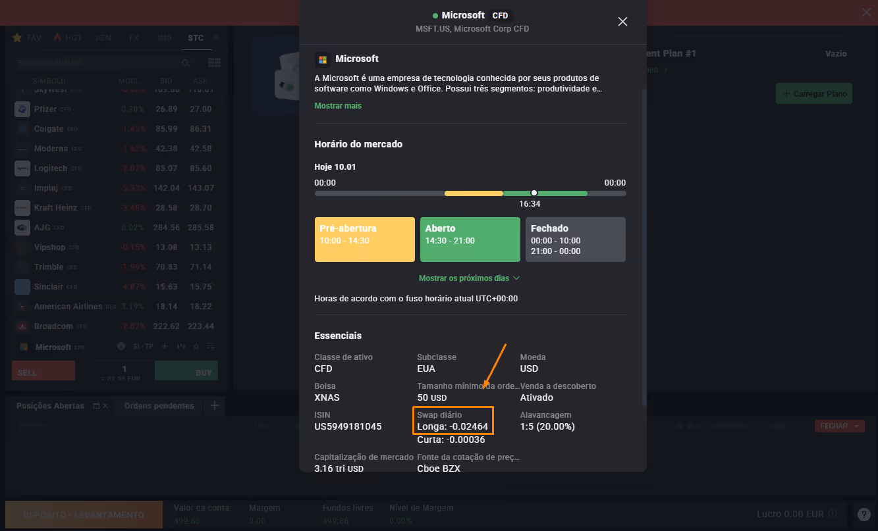Click the Aberto session card
This screenshot has height=531, width=878.
(x=470, y=240)
